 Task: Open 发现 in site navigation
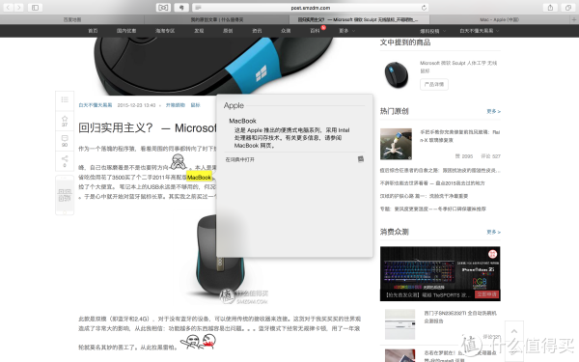point(199,31)
